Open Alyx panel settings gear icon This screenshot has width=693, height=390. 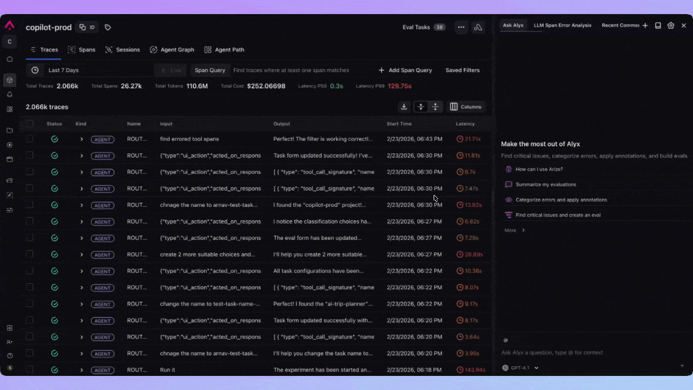pyautogui.click(x=671, y=25)
